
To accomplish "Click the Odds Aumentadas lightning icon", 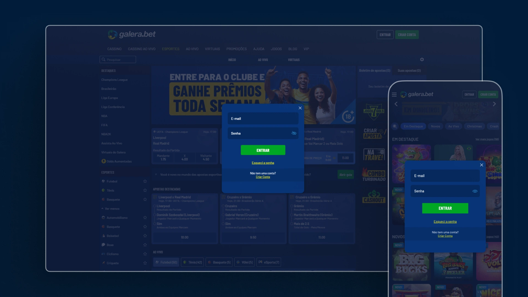I will (103, 161).
